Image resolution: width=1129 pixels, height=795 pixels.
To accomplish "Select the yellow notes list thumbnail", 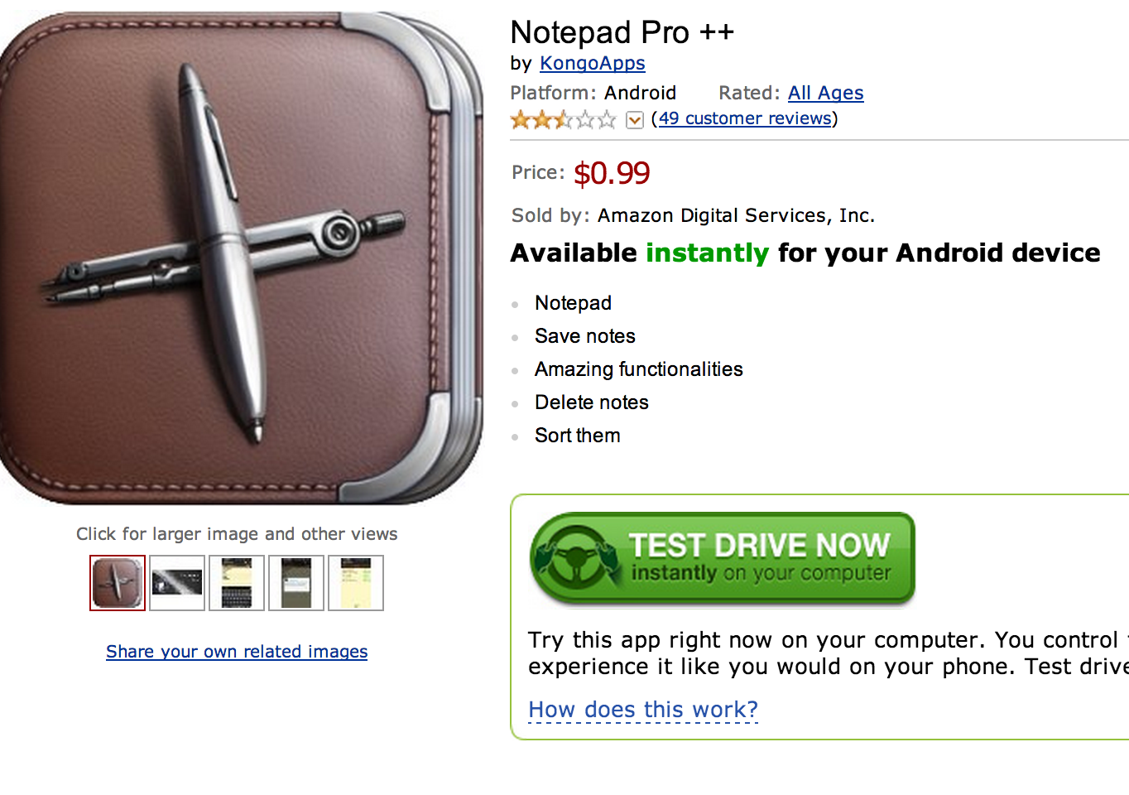I will [356, 583].
